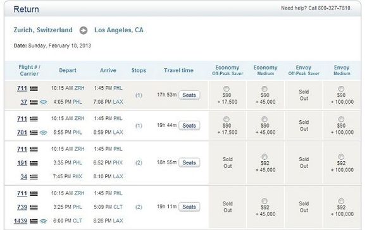The height and width of the screenshot is (230, 367).
Task: Click carrier flag icon beside flight 739
Action: pos(34,207)
